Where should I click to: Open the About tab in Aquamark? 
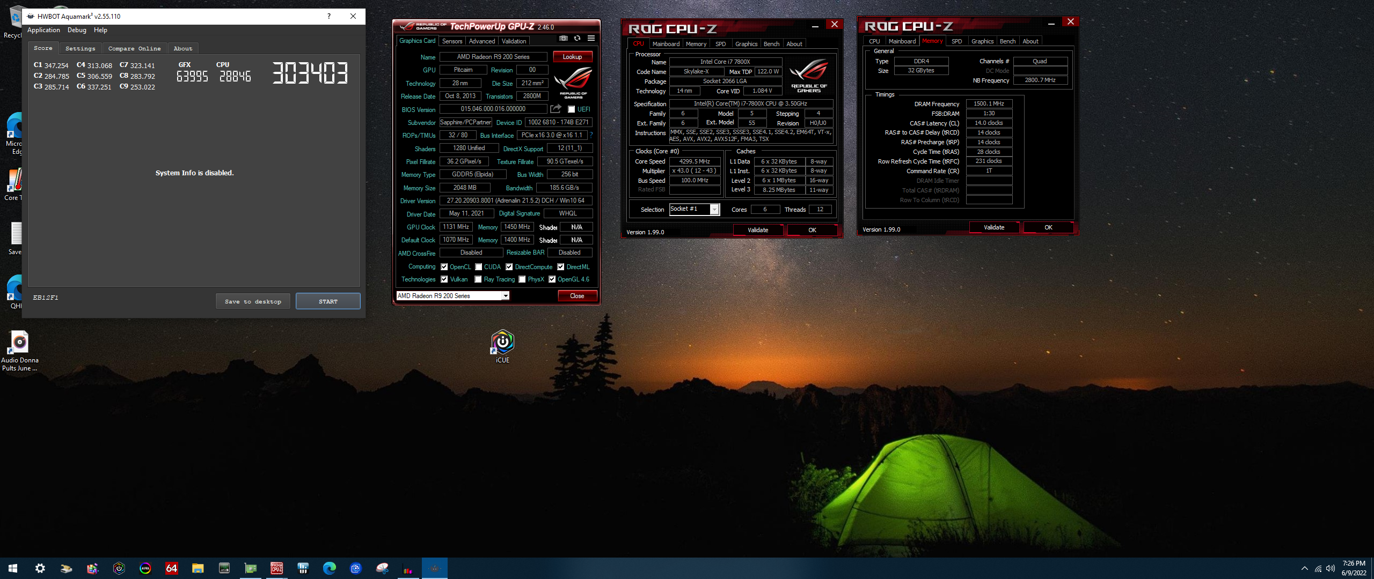pyautogui.click(x=182, y=48)
